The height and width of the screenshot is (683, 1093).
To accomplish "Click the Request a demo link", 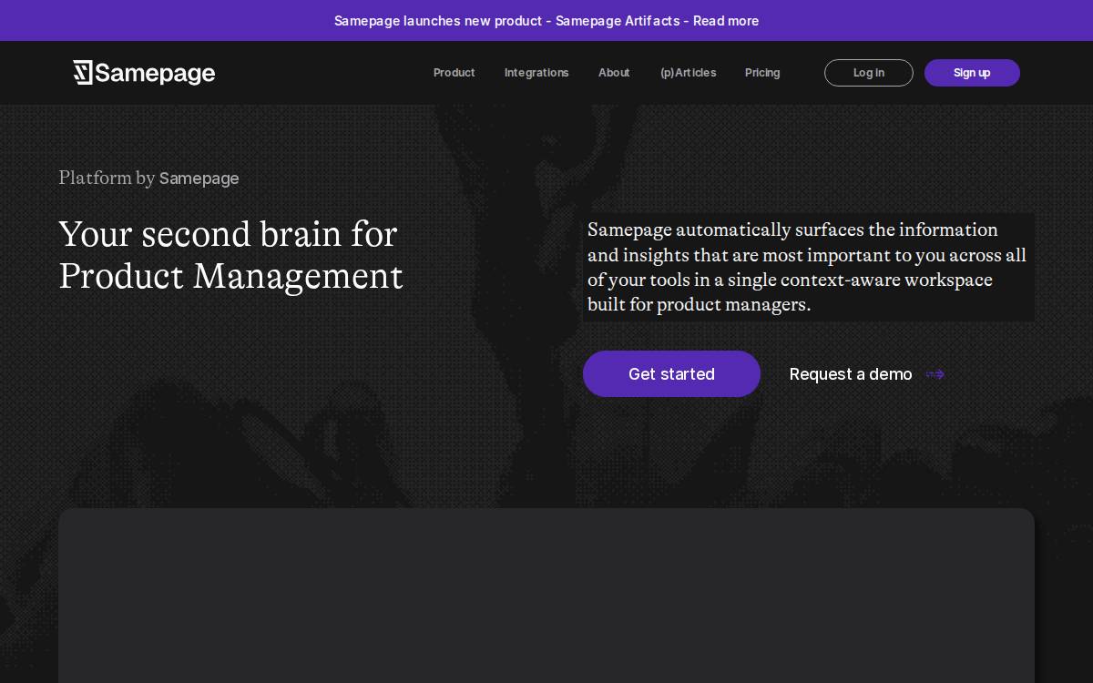I will (866, 374).
